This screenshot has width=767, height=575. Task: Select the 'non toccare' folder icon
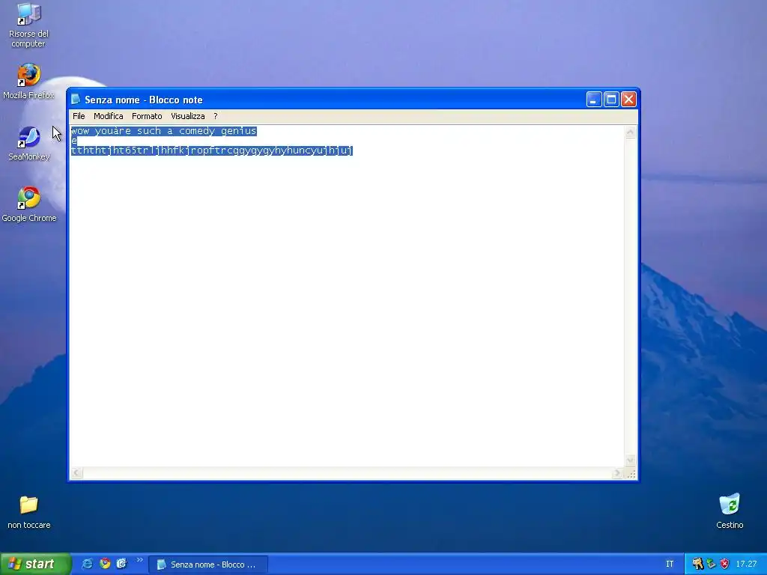[29, 512]
